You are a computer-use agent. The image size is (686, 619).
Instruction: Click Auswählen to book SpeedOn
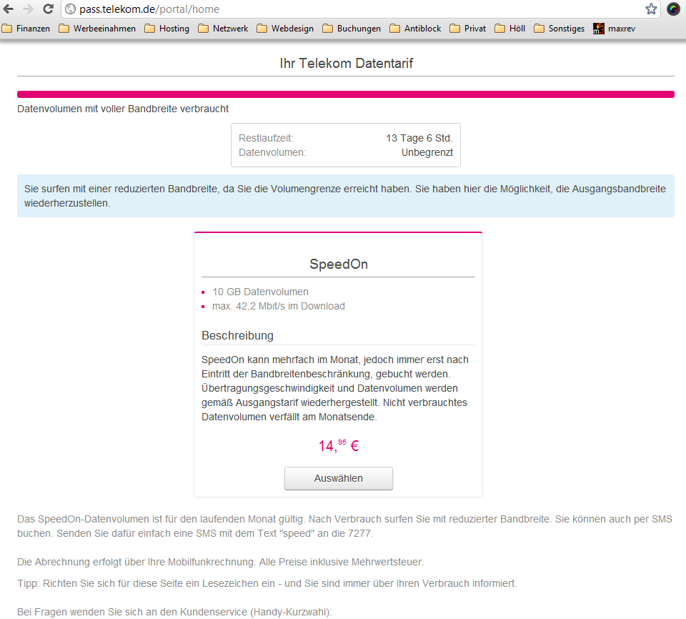click(338, 478)
